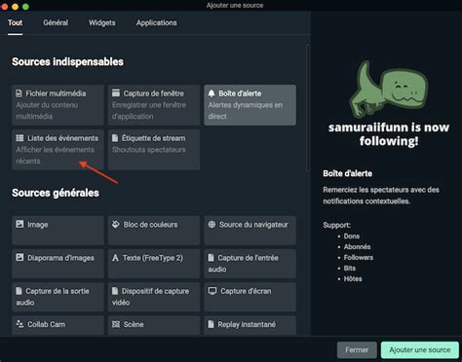Click the Followers support list entry
Image resolution: width=462 pixels, height=362 pixels.
coord(359,258)
